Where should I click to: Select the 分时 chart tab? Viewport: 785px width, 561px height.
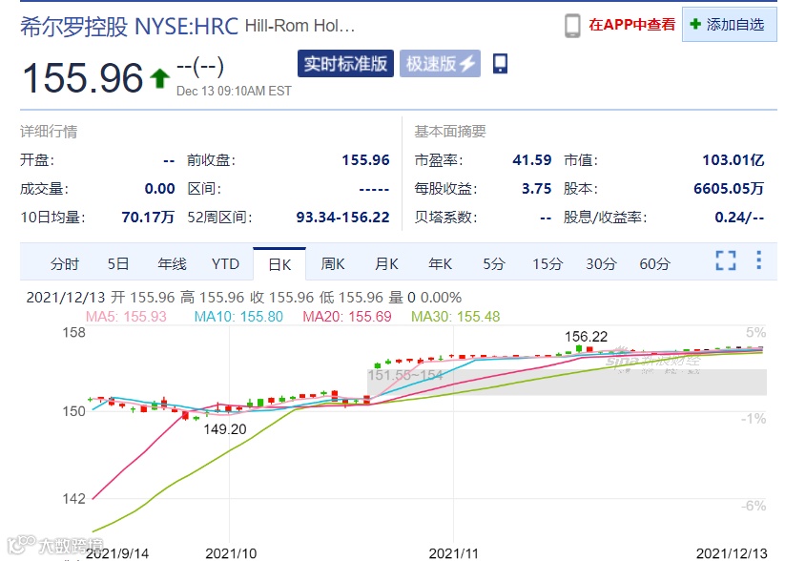(x=65, y=264)
